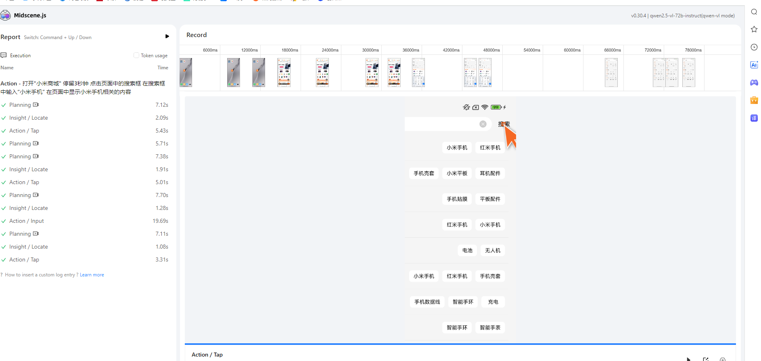Click the Time column header

coord(163,68)
